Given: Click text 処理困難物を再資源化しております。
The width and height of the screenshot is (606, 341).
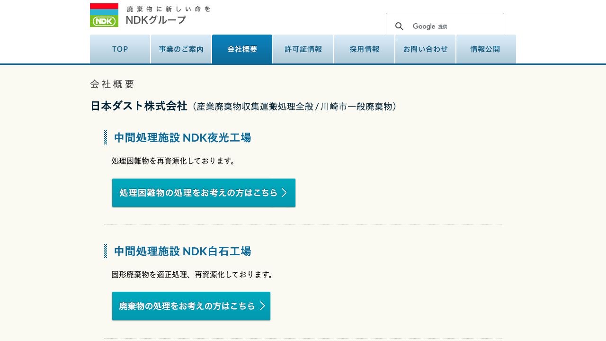Looking at the screenshot, I should pyautogui.click(x=173, y=161).
